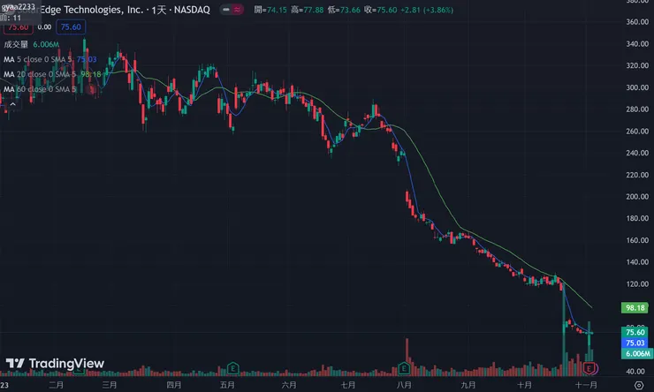Click the green earnings E marker near August
Screen dimensions: 654x392
coord(403,368)
